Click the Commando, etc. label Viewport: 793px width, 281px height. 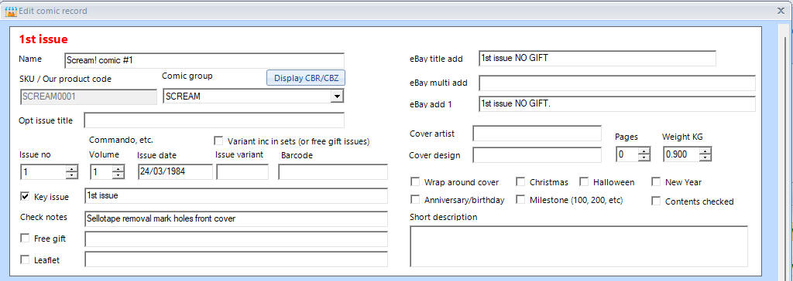pyautogui.click(x=121, y=140)
